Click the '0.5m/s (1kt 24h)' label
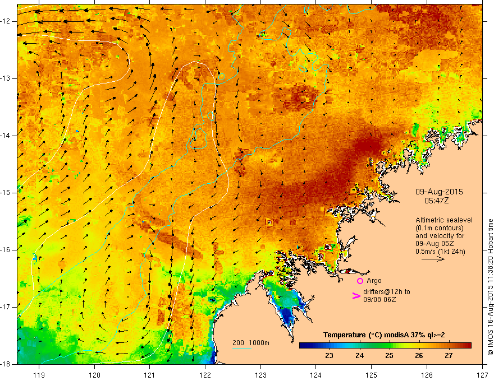The image size is (494, 381). (440, 251)
